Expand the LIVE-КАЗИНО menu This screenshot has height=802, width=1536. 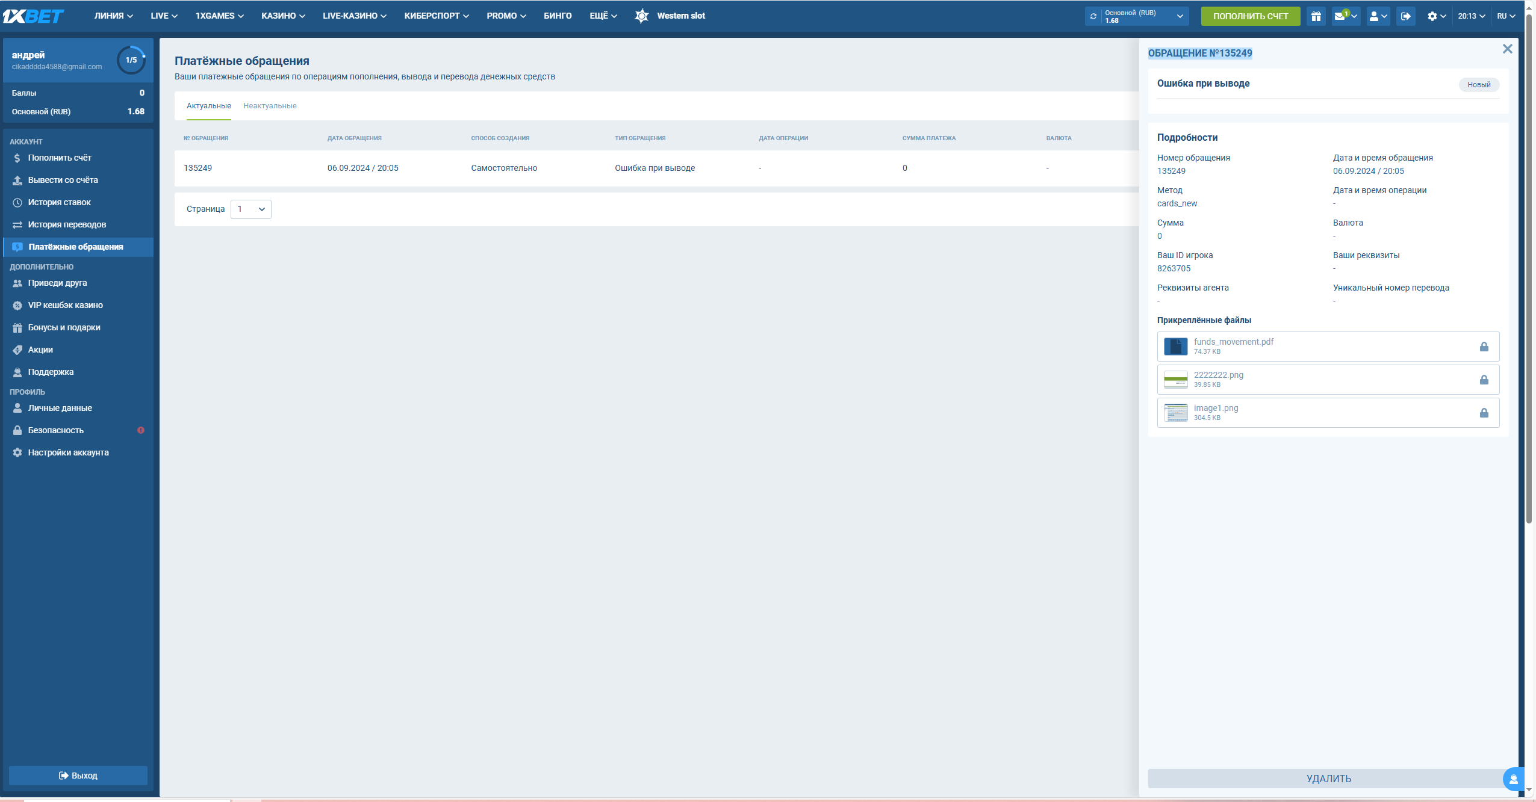(x=354, y=16)
